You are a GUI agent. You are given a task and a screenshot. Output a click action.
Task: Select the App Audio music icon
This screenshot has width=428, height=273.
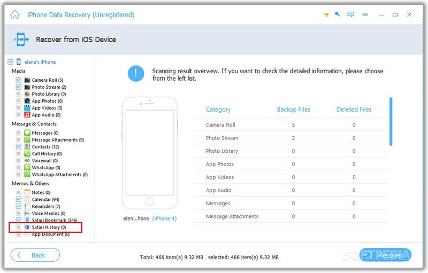tap(27, 115)
